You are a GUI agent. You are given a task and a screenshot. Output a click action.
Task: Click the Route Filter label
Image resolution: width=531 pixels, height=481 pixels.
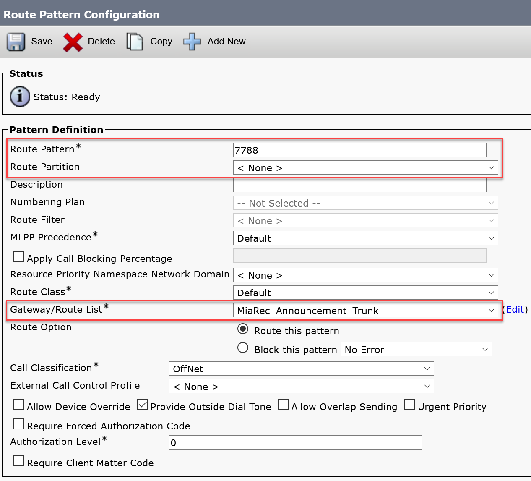coord(37,220)
